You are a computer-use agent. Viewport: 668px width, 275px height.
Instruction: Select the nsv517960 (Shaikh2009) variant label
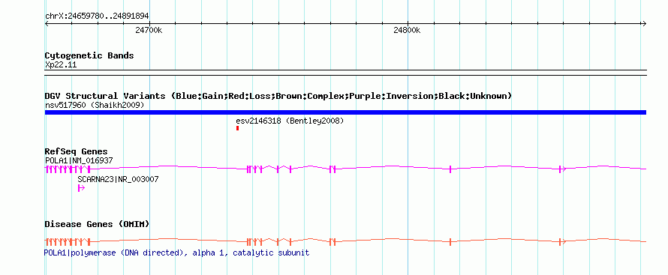click(95, 105)
